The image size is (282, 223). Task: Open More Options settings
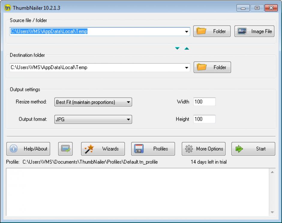pyautogui.click(x=204, y=149)
